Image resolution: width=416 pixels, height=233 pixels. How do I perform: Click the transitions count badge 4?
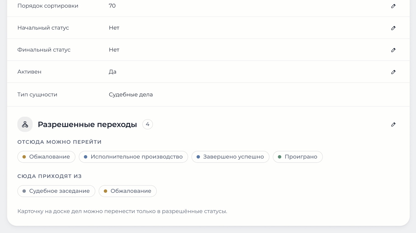pos(148,124)
